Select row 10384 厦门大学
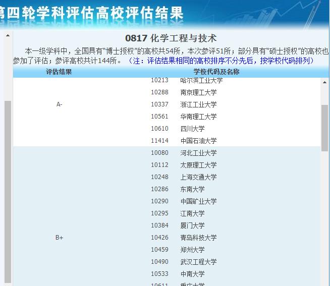 pos(178,225)
